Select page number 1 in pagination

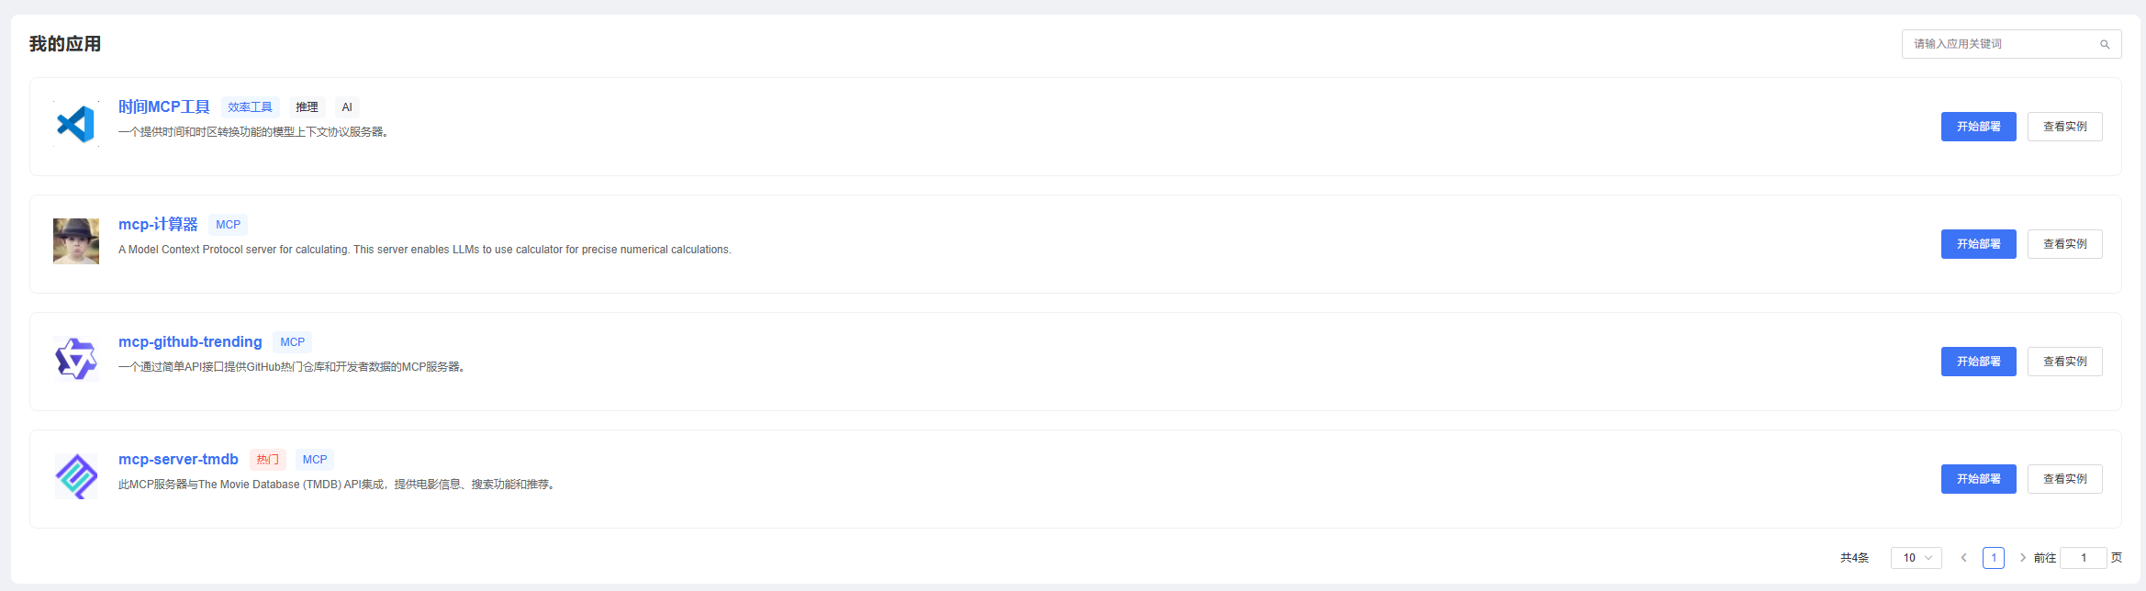click(x=1994, y=558)
